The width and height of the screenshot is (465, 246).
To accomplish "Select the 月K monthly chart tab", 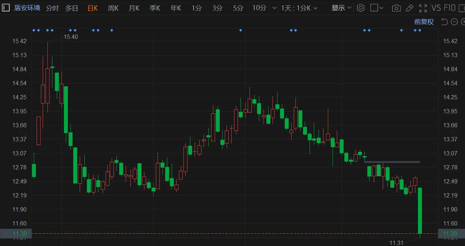I will click(x=134, y=8).
